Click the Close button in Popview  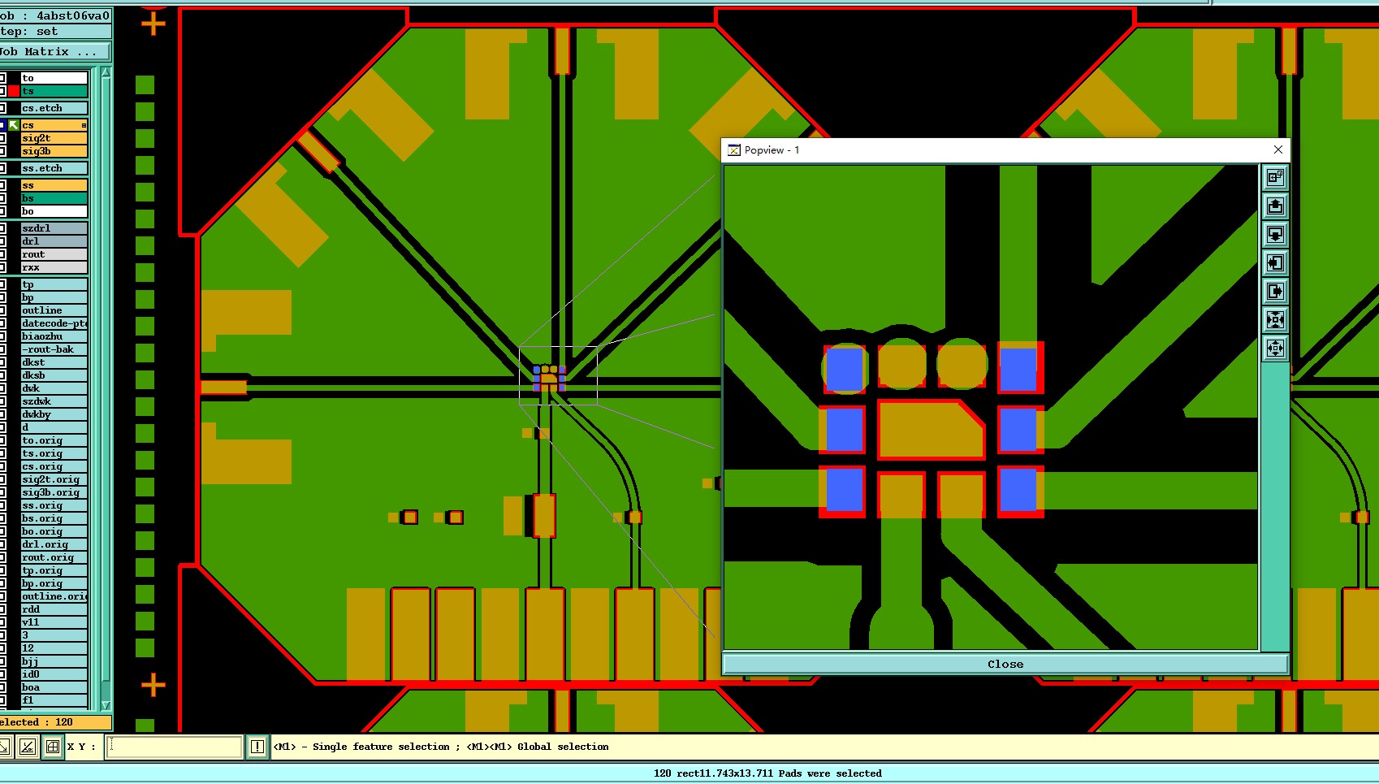pos(1005,664)
